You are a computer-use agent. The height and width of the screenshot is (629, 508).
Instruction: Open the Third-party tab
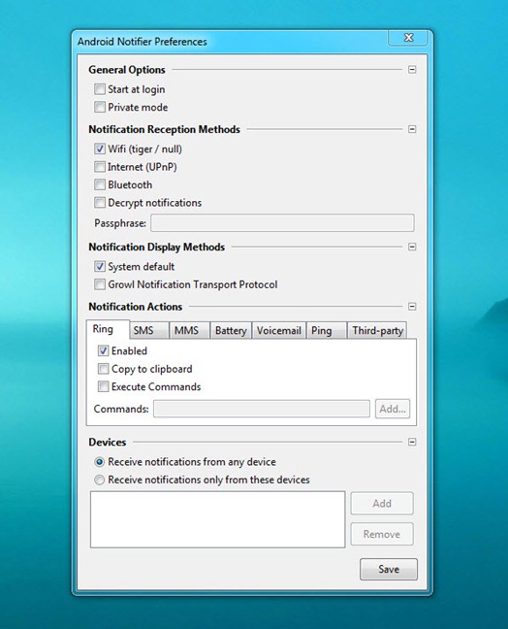click(377, 331)
